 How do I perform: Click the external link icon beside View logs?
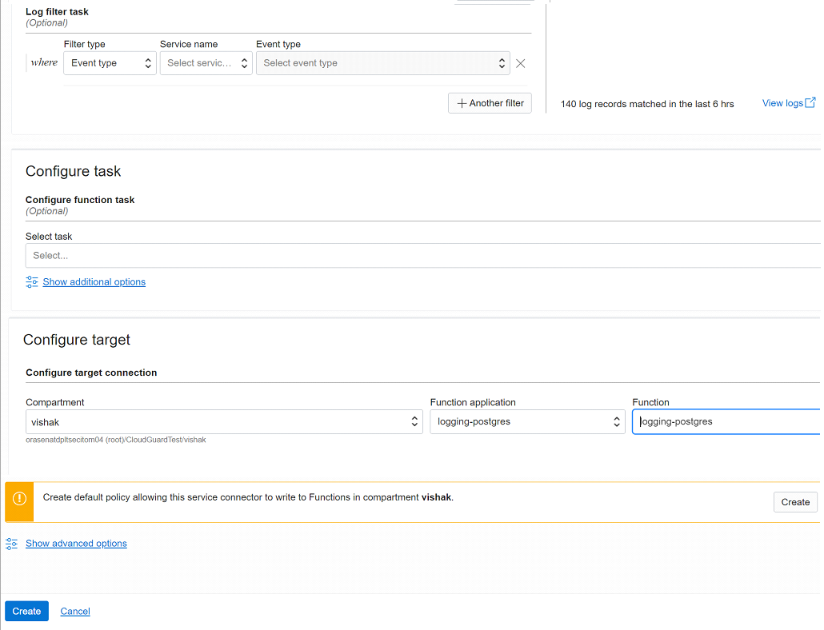click(811, 102)
